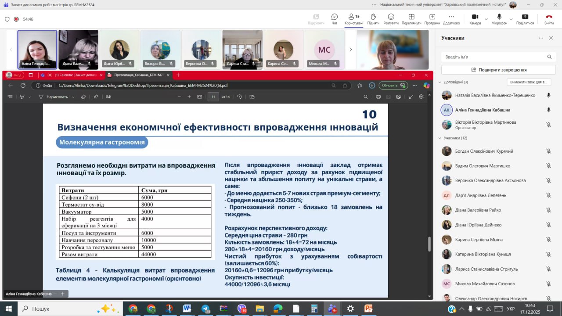Open the Chat panel in Teams toolbar
The width and height of the screenshot is (562, 316).
point(335,19)
